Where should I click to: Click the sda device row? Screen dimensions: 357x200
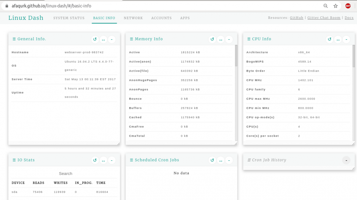(64, 192)
